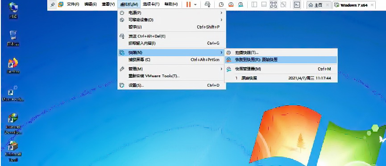Open the console view toolbar icon
386x166 pixels.
click(297, 4)
